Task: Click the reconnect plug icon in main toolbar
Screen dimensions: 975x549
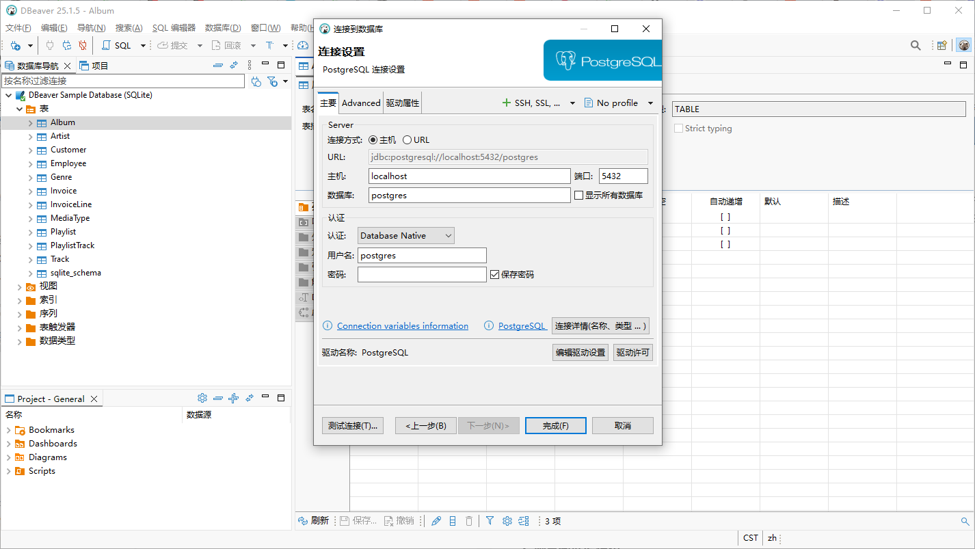Action: tap(66, 45)
